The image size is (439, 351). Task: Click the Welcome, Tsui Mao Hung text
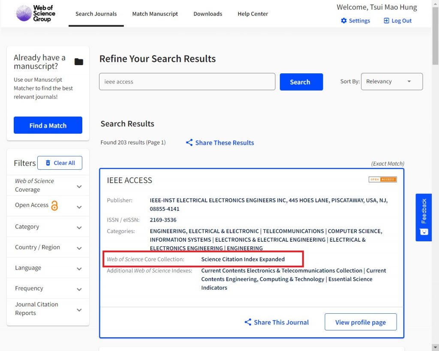376,7
